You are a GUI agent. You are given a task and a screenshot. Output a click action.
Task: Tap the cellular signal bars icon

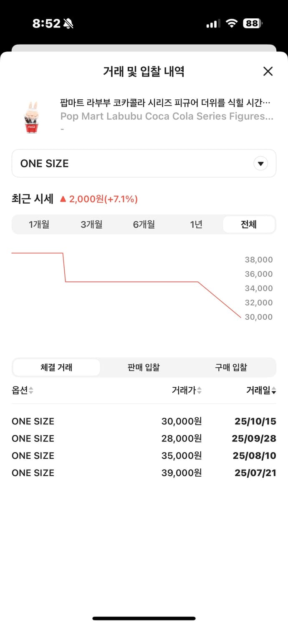pos(213,24)
